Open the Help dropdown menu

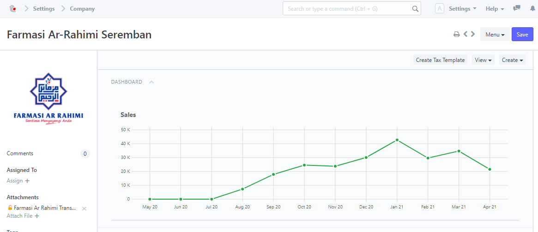[495, 9]
